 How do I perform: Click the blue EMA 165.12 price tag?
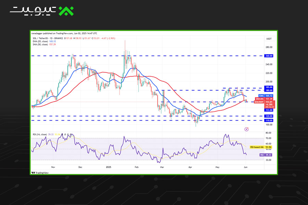click(x=266, y=96)
